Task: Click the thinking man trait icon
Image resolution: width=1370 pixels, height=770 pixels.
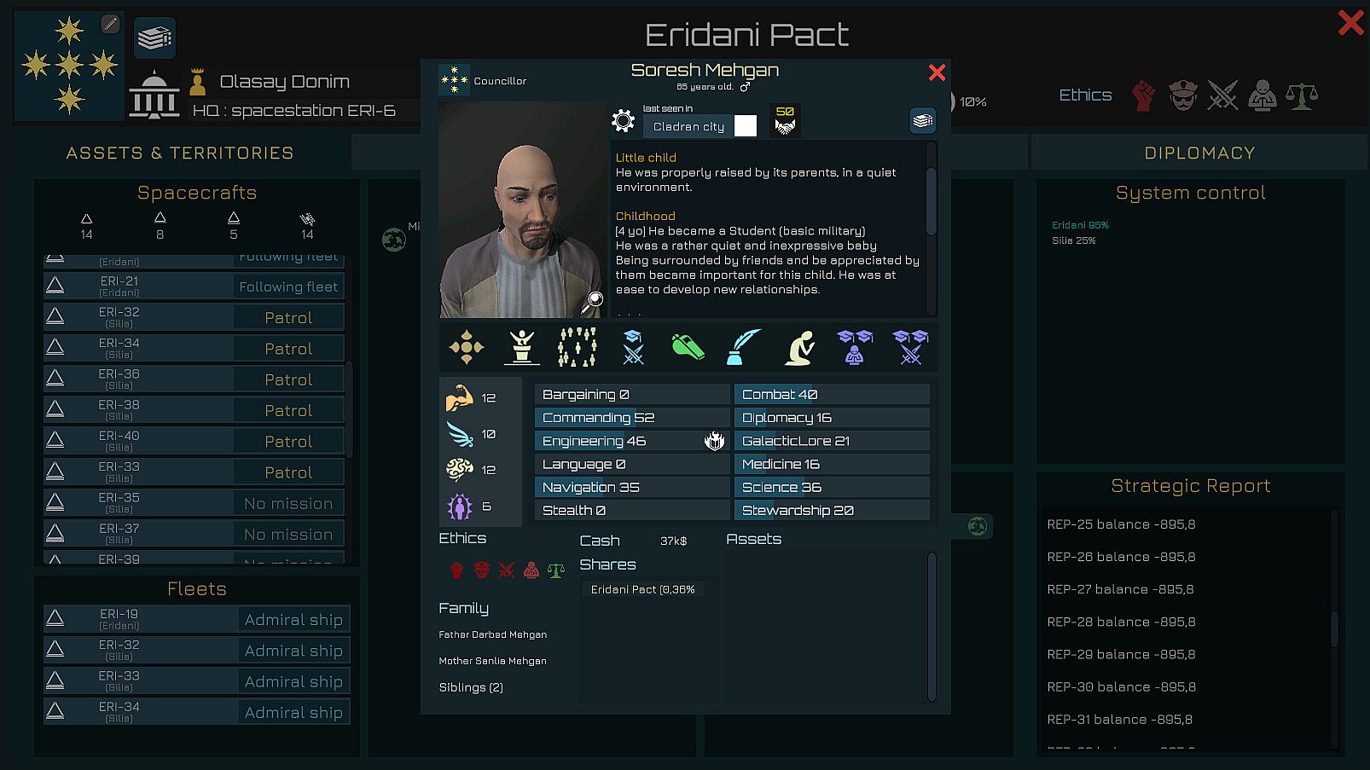Action: (799, 348)
